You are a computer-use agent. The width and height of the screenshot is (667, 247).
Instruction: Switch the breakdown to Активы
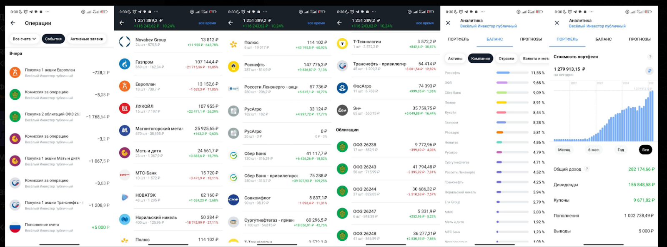[455, 59]
